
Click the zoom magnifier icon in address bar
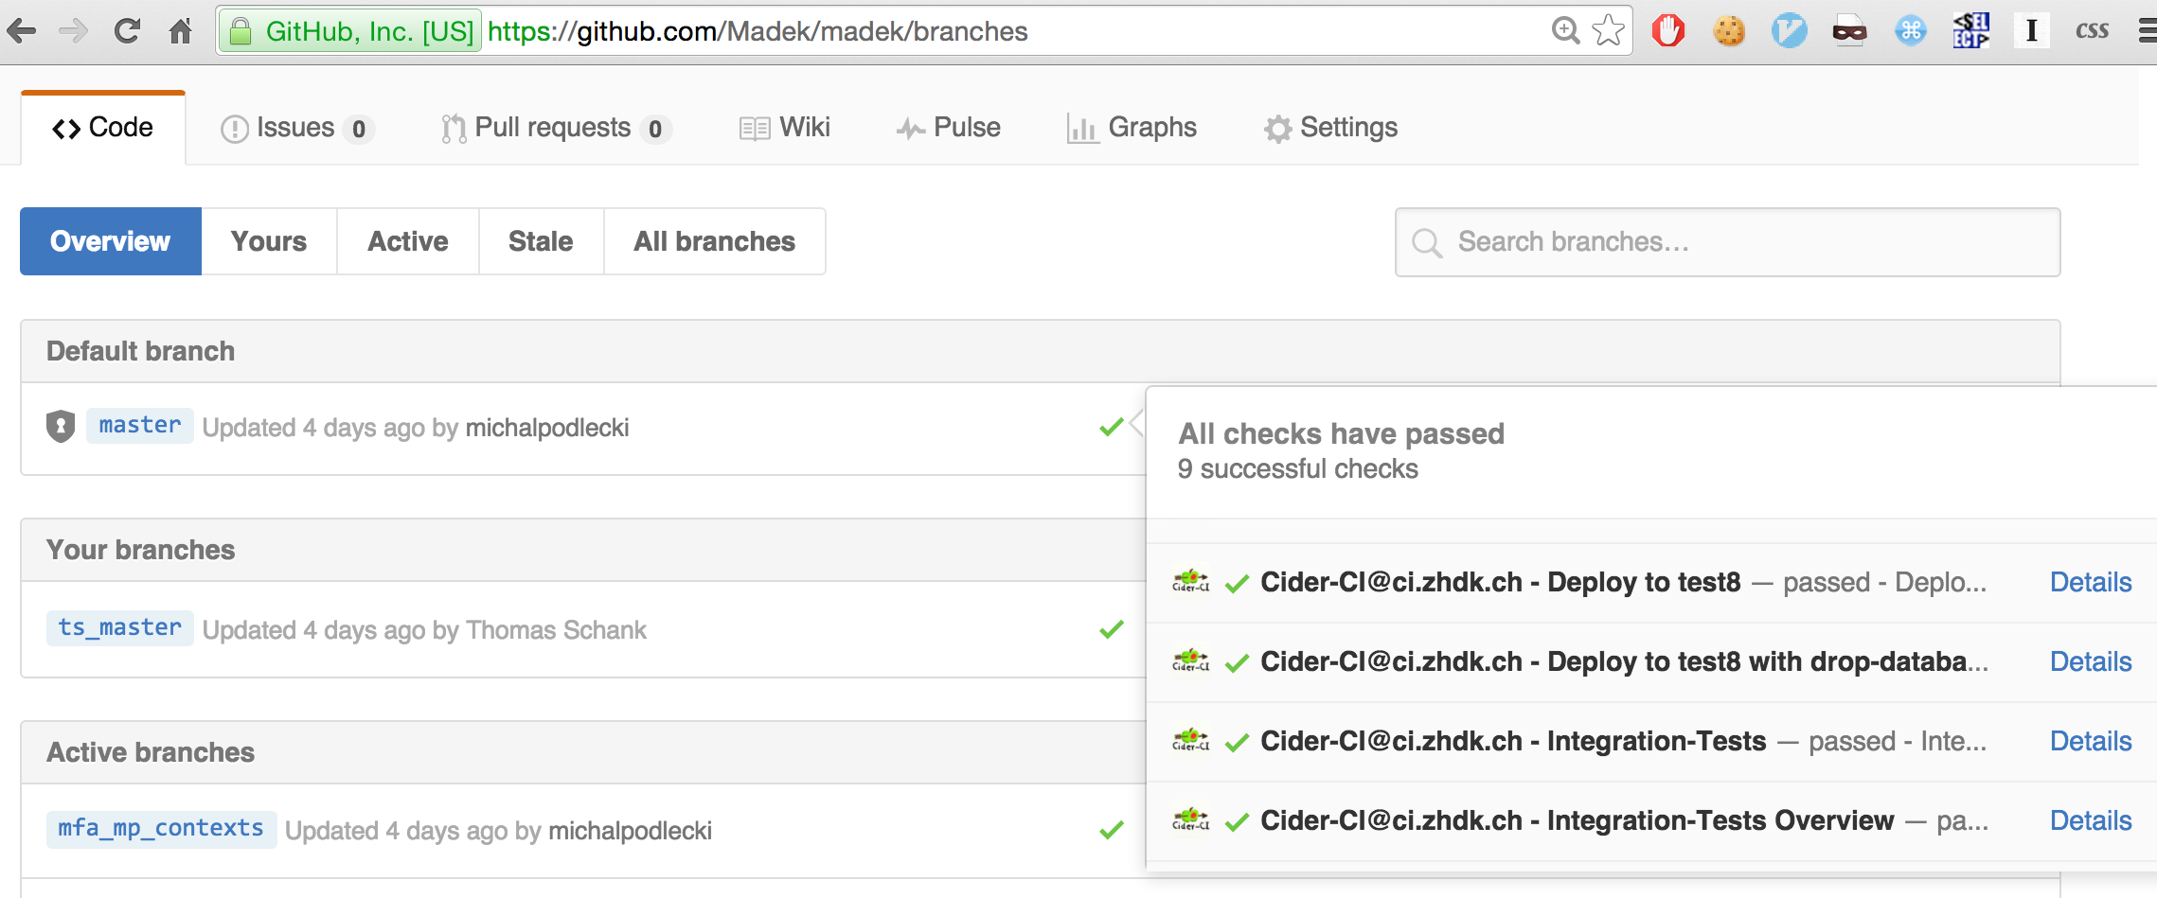tap(1565, 31)
